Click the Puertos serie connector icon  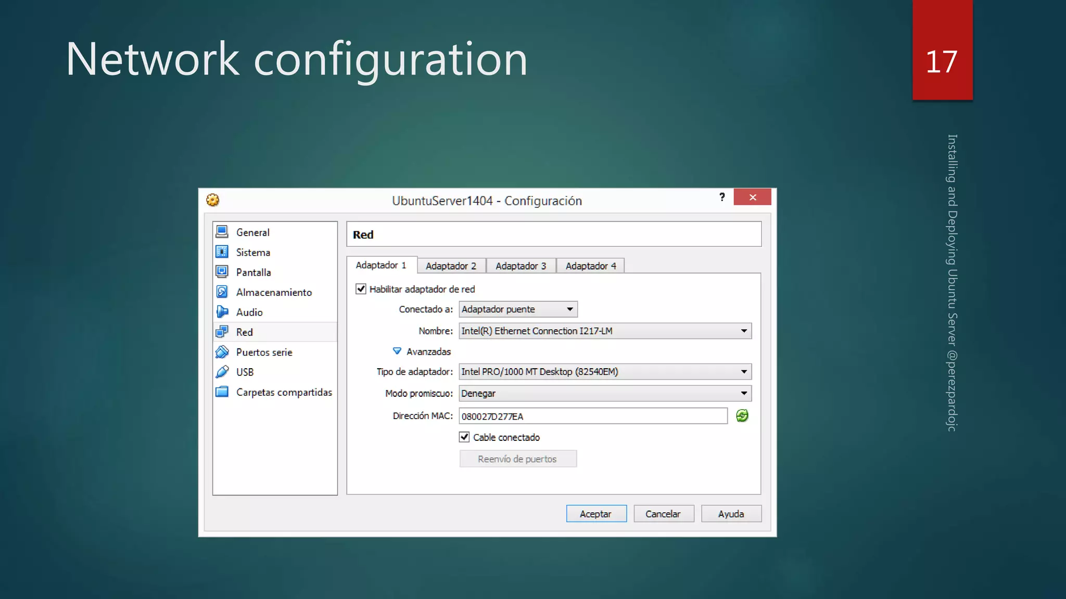[x=222, y=352]
